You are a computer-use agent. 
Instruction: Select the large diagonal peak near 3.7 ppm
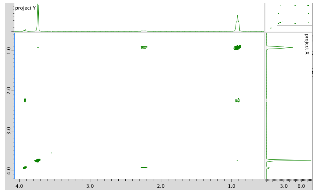click(x=37, y=161)
